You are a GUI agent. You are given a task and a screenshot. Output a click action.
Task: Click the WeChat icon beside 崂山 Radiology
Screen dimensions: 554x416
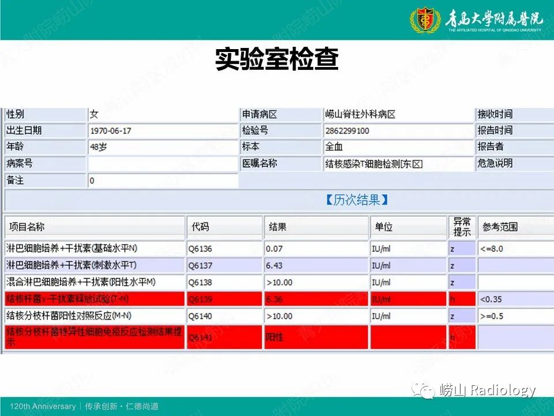pyautogui.click(x=422, y=390)
